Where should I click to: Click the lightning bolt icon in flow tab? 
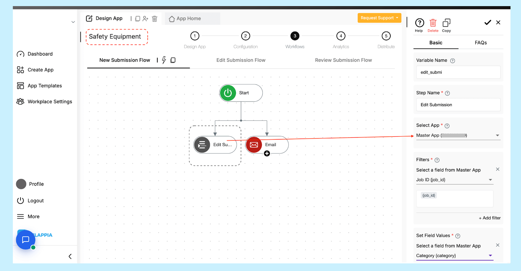coord(164,60)
